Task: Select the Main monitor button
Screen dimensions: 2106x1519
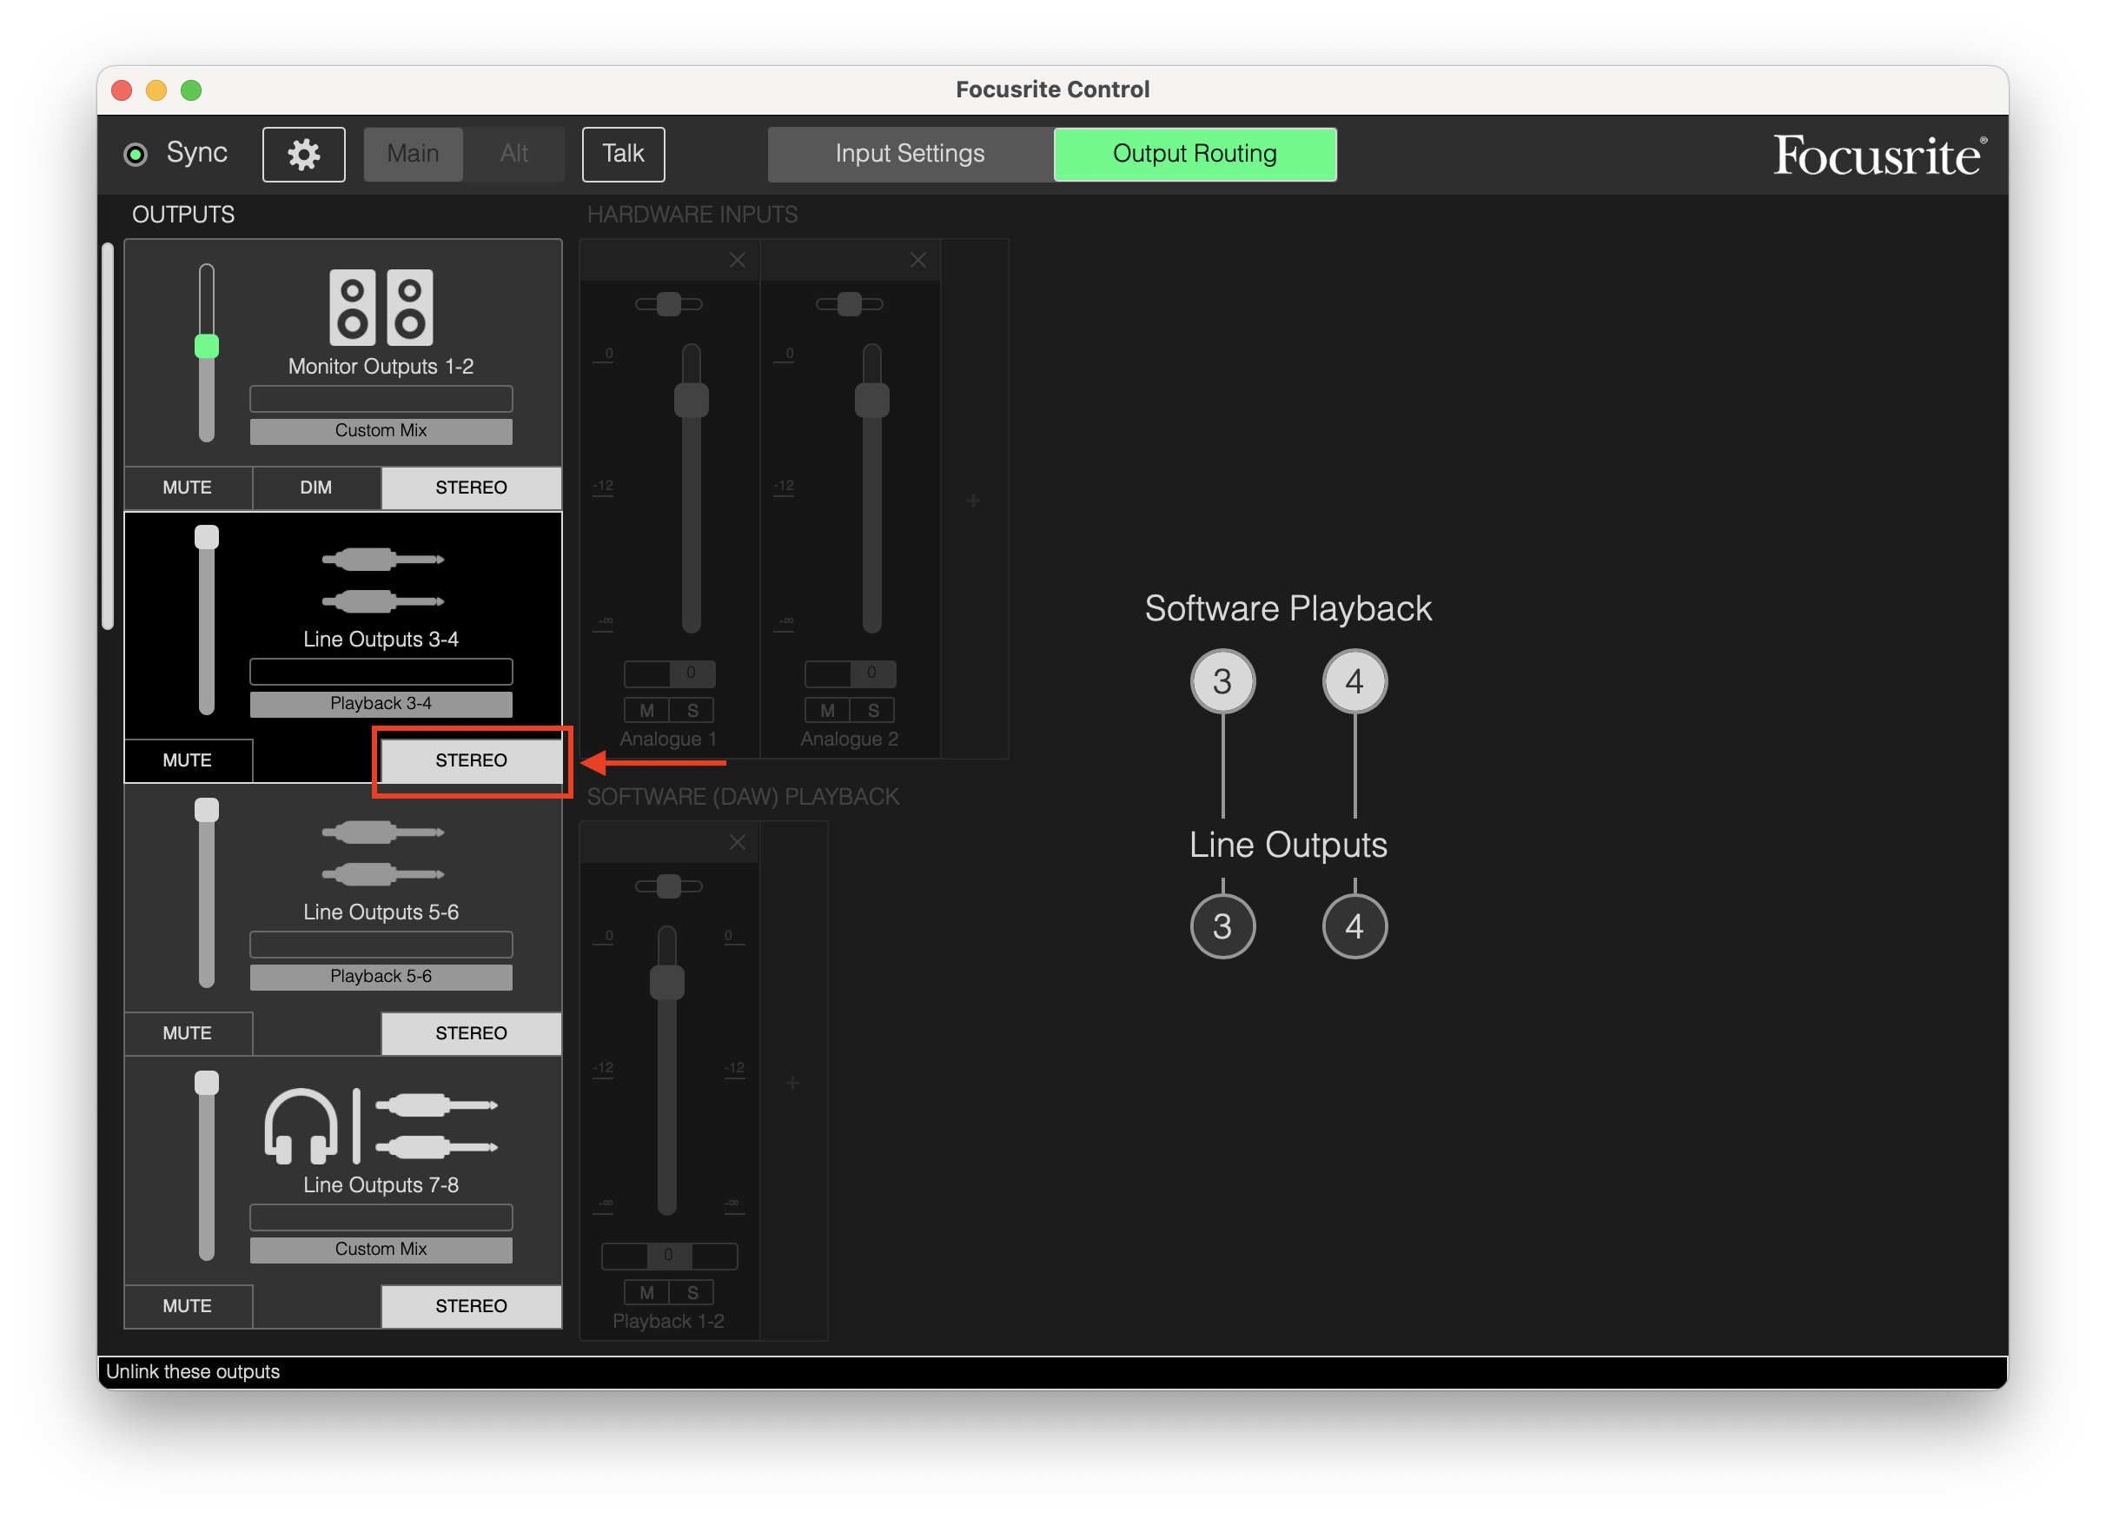Action: click(x=414, y=154)
